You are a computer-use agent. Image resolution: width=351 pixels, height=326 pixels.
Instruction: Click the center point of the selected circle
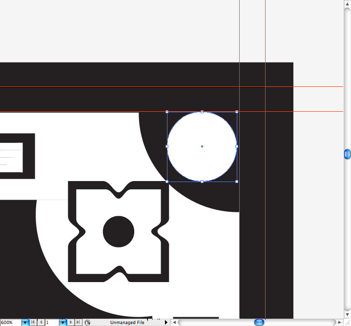pyautogui.click(x=202, y=146)
